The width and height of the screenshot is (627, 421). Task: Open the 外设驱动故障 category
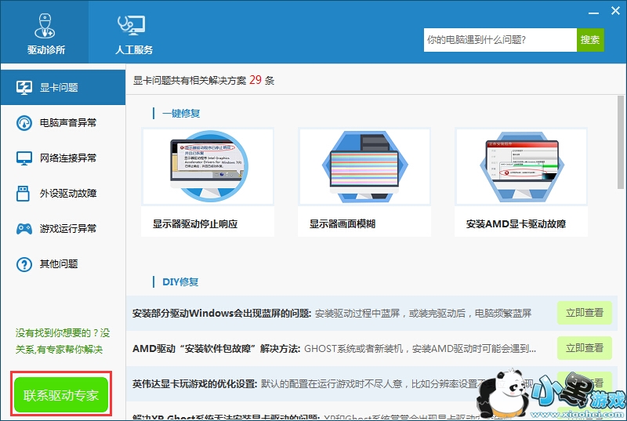[x=63, y=193]
